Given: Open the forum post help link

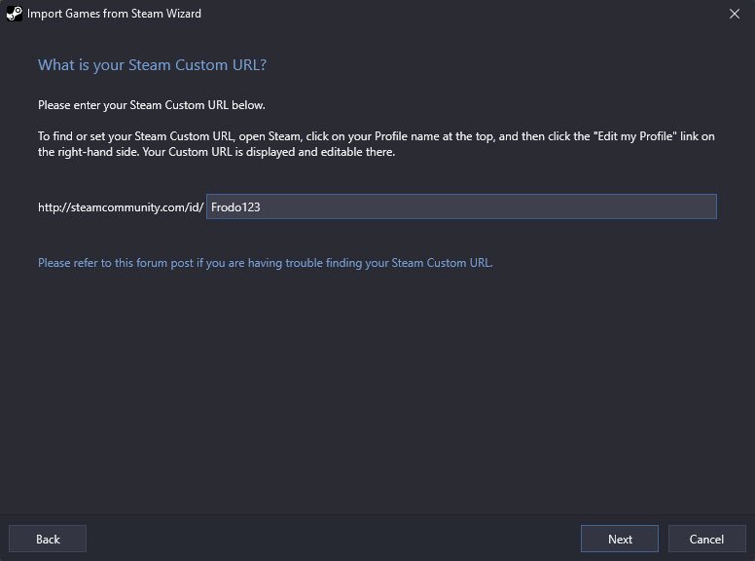Looking at the screenshot, I should [x=266, y=263].
